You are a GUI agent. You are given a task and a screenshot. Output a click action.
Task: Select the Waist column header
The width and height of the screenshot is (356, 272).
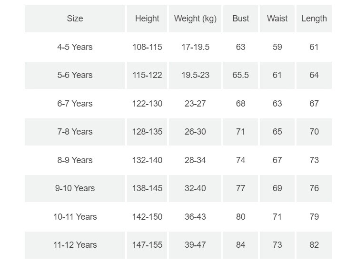tap(277, 19)
